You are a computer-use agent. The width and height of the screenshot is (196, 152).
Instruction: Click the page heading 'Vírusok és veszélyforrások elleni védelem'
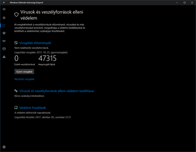pyautogui.click(x=52, y=15)
